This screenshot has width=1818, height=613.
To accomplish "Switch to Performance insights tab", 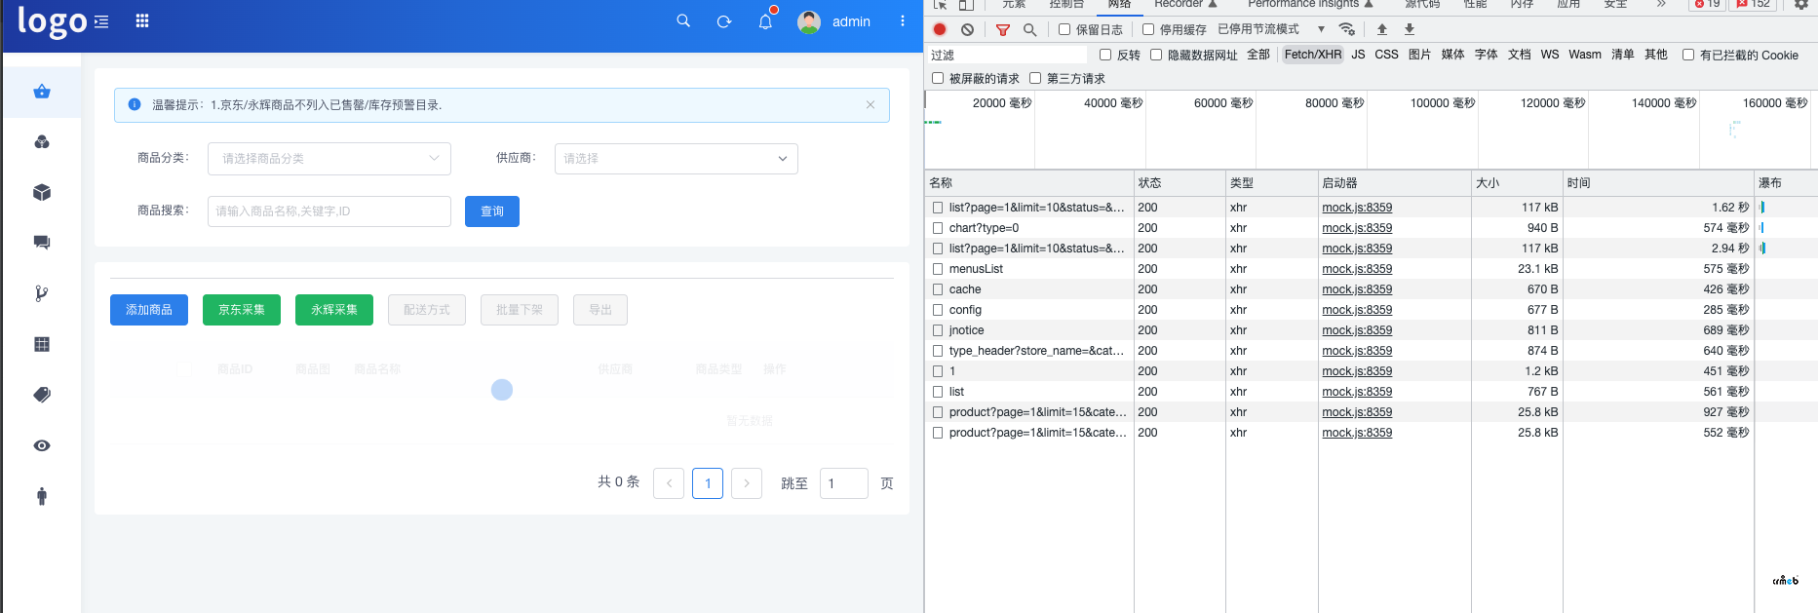I will point(1310,5).
